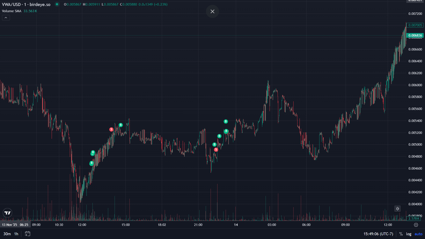Click the 18:02 time axis label
425x239 pixels.
[162, 225]
